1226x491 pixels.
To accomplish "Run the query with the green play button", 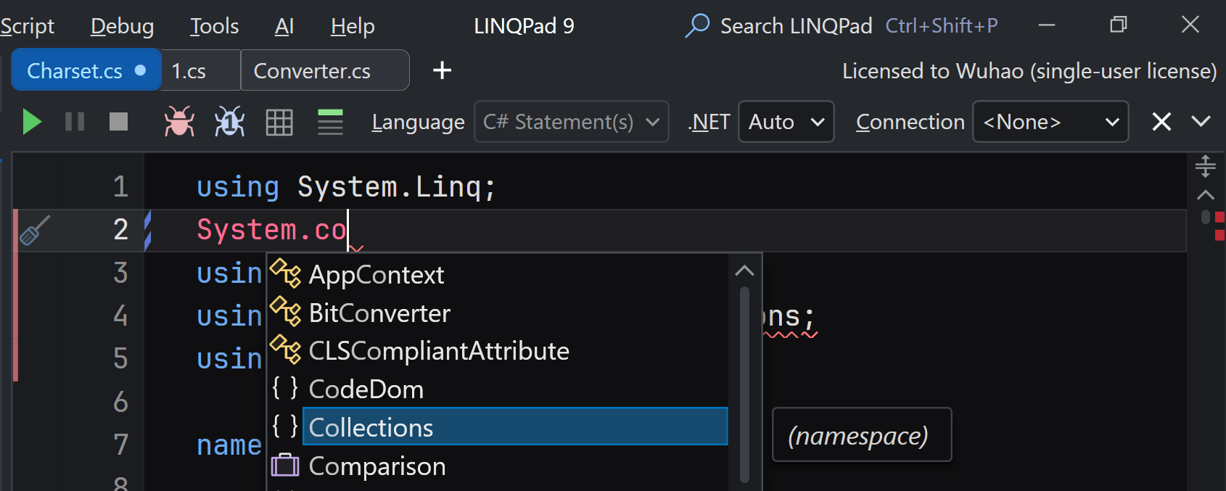I will coord(31,122).
